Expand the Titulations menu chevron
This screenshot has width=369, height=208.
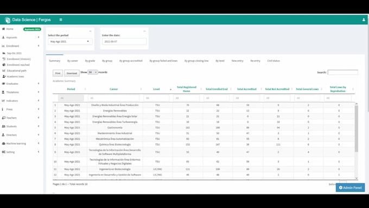[x=39, y=92]
